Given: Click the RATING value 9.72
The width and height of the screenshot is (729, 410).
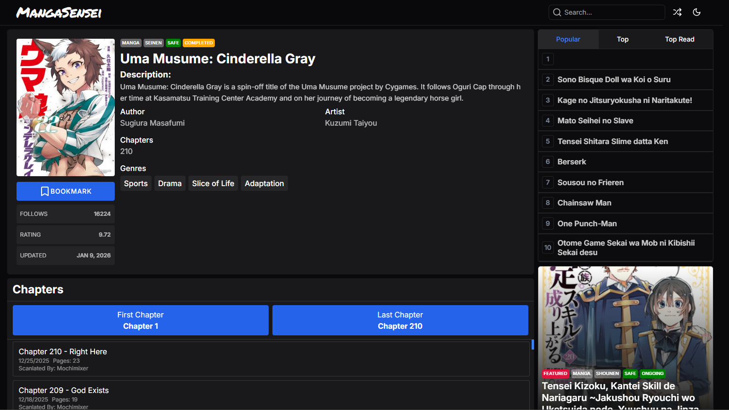Looking at the screenshot, I should pyautogui.click(x=105, y=235).
